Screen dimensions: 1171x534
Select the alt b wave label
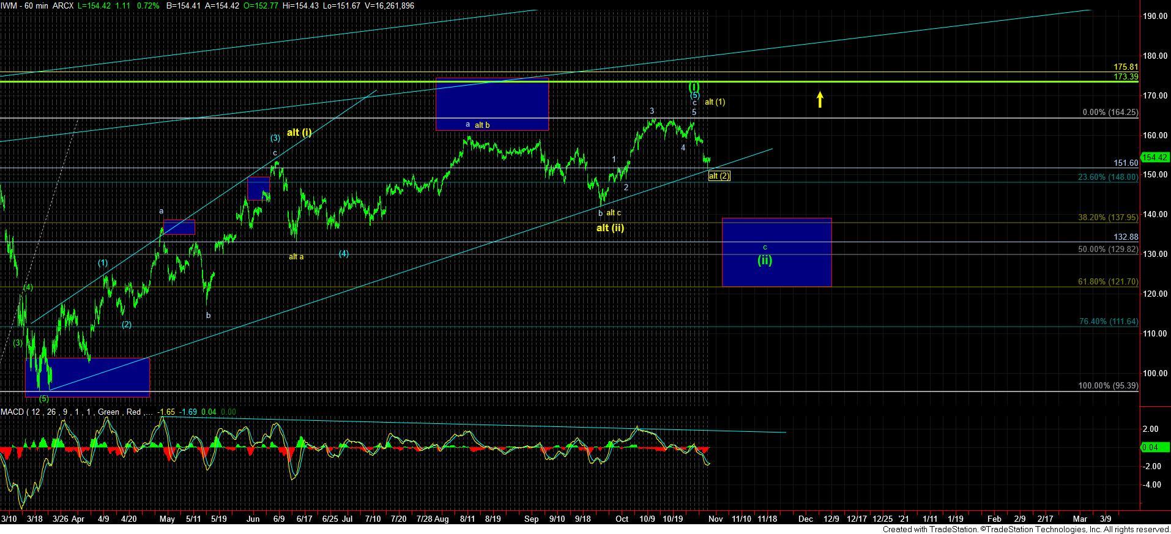pyautogui.click(x=482, y=125)
